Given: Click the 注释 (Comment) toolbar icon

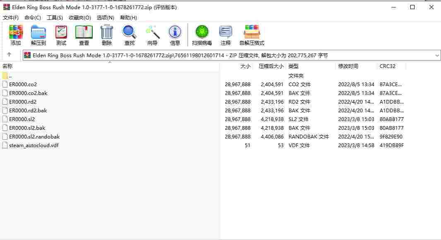Looking at the screenshot, I should [x=226, y=32].
